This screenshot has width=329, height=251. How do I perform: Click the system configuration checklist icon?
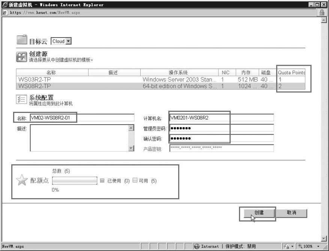click(x=22, y=99)
